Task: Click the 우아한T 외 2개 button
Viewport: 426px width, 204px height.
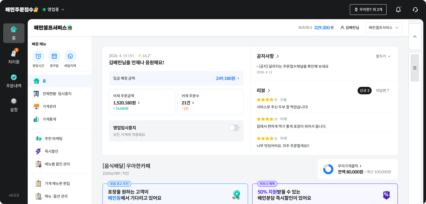Action: [x=368, y=10]
